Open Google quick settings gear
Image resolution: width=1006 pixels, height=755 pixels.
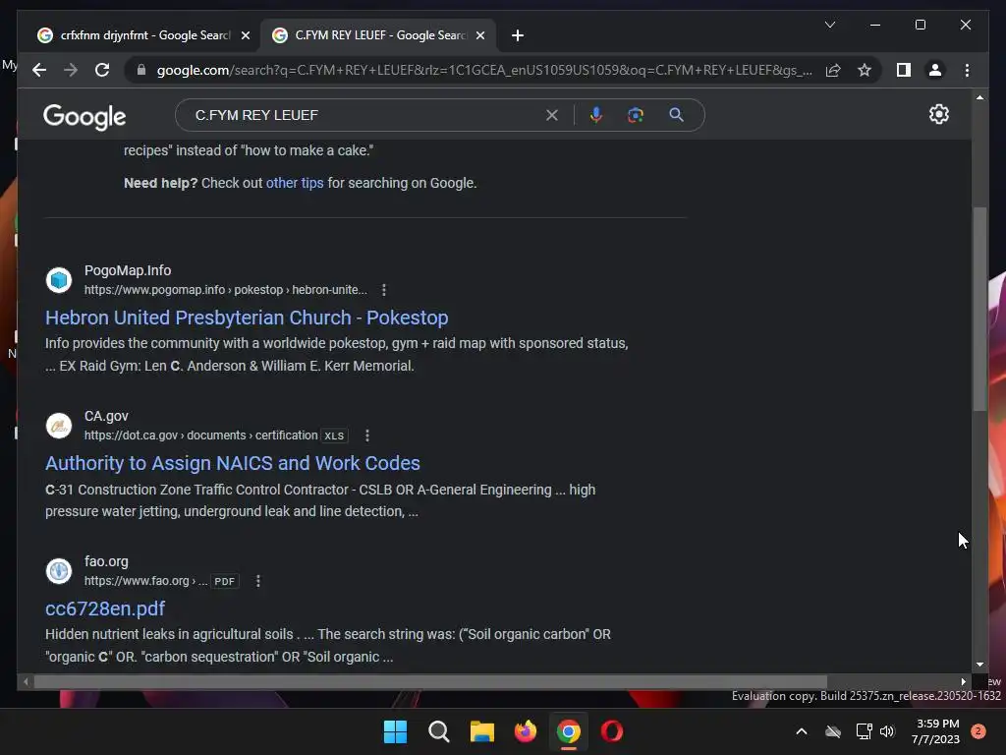click(938, 114)
